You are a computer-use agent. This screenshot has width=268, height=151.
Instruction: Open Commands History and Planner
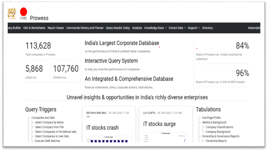point(85,28)
